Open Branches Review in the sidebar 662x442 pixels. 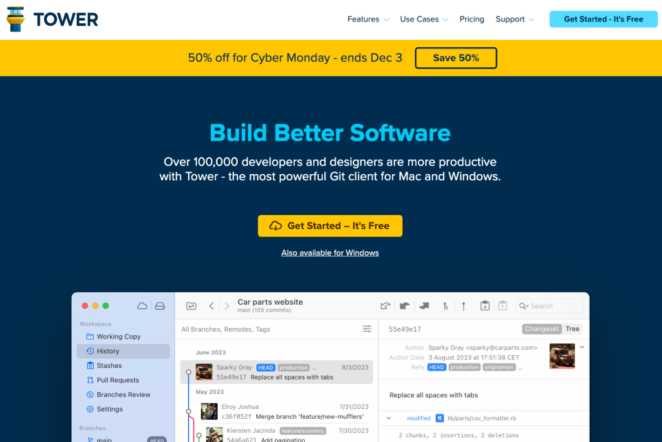click(x=123, y=395)
